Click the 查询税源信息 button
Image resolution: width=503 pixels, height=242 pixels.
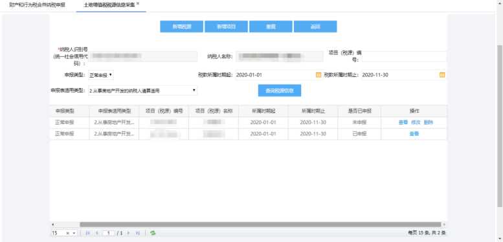pyautogui.click(x=280, y=91)
